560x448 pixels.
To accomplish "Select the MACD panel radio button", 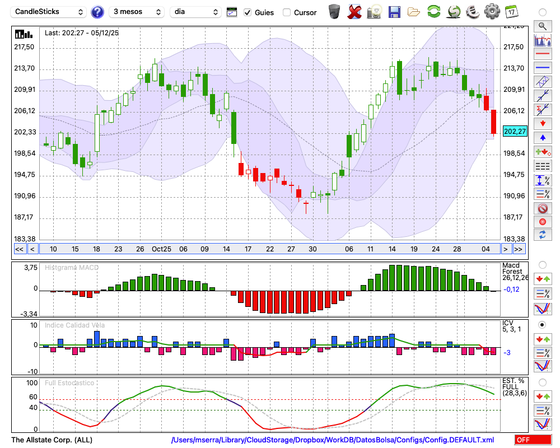I will [x=543, y=265].
